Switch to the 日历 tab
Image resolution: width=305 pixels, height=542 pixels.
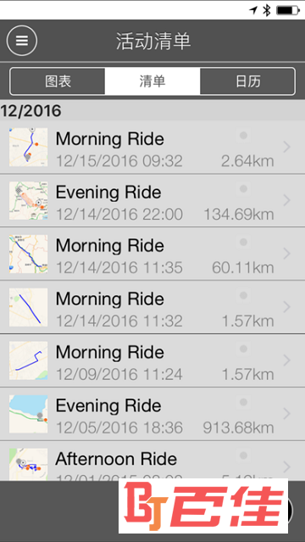tap(247, 81)
